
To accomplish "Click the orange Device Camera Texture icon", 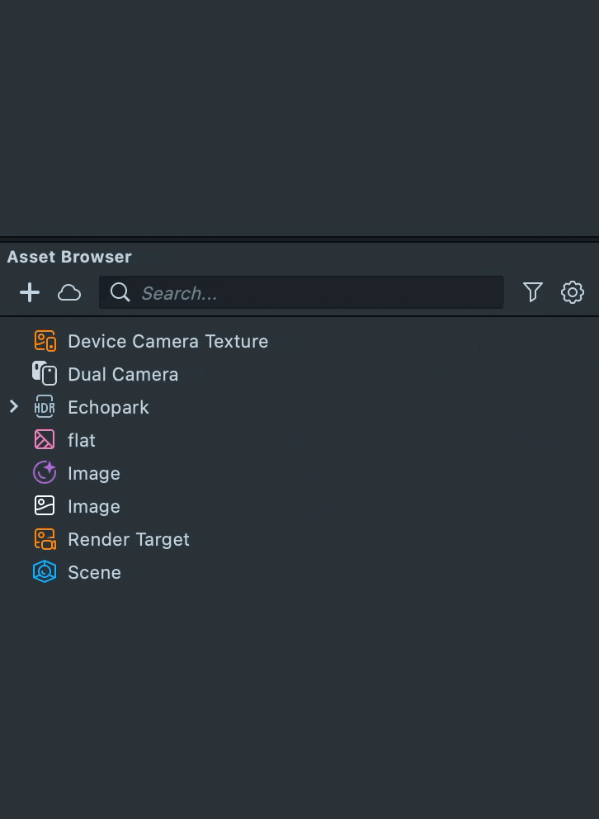I will [x=45, y=341].
